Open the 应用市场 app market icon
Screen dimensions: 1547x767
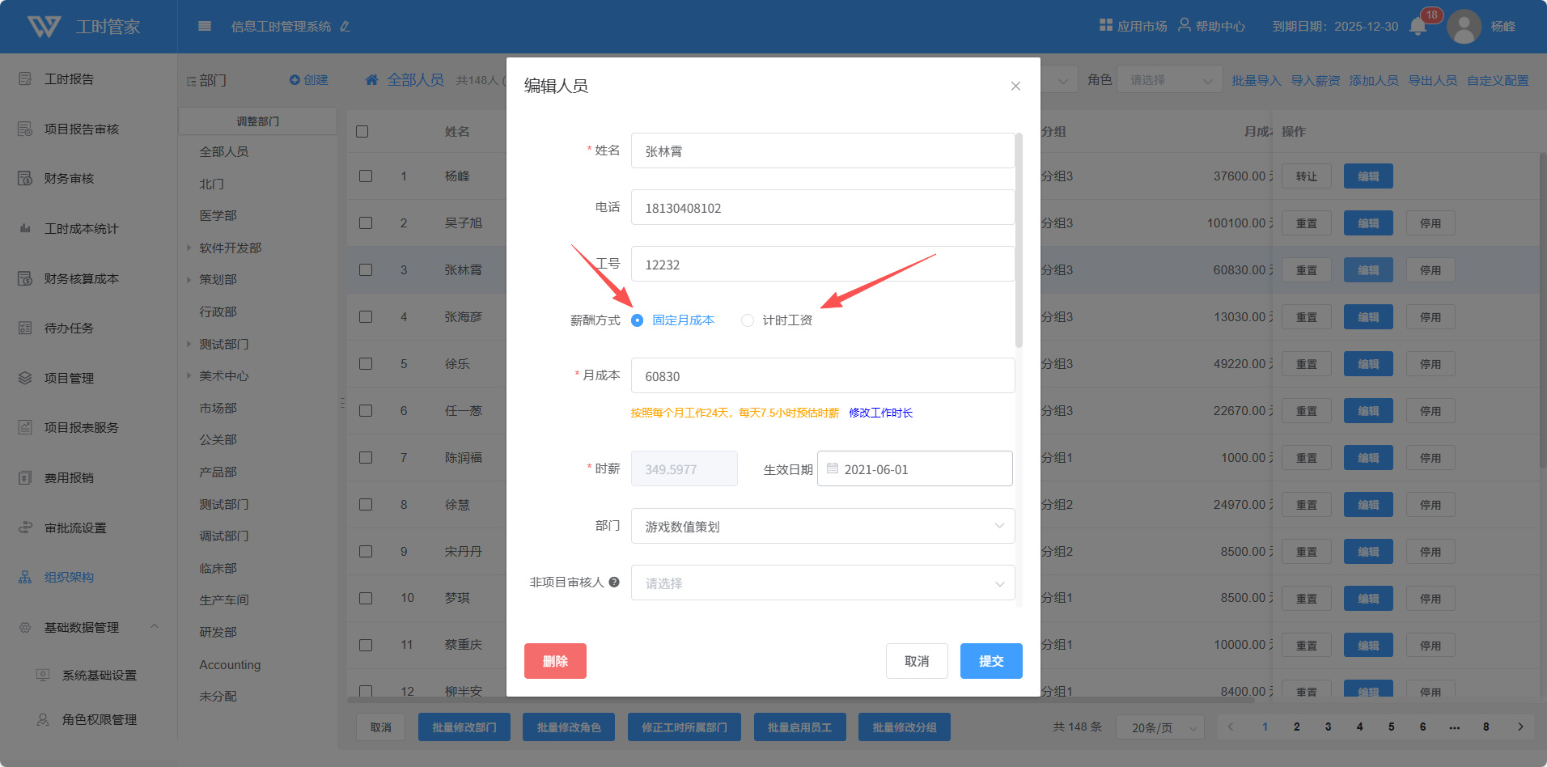coord(1106,26)
